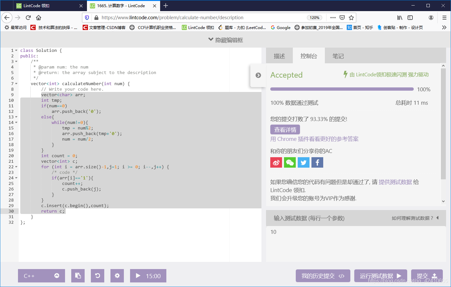The height and width of the screenshot is (287, 451).
Task: Share your AC on WeChat
Action: coord(290,162)
